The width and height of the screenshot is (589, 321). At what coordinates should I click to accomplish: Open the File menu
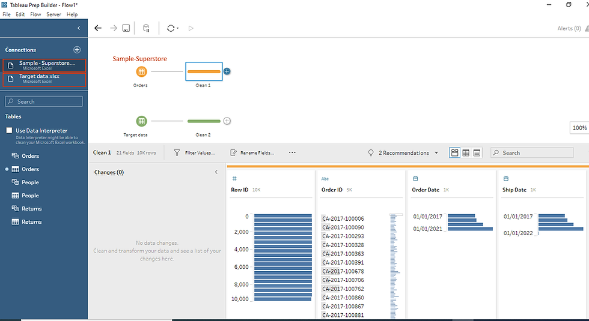click(x=7, y=14)
